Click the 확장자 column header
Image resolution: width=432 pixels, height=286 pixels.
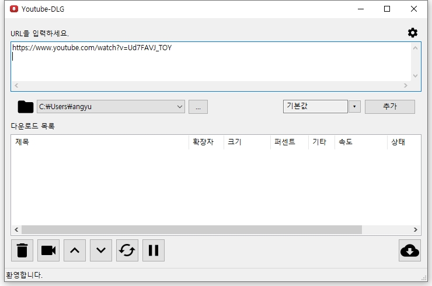[x=206, y=142]
